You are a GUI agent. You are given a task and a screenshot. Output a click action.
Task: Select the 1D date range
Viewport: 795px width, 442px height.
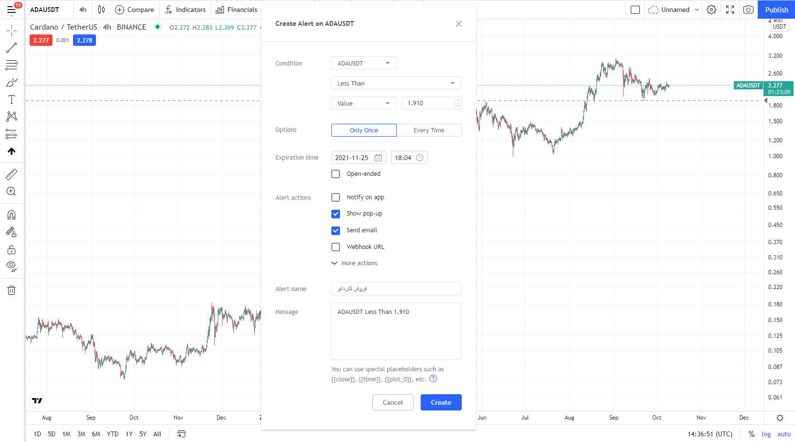tap(37, 434)
